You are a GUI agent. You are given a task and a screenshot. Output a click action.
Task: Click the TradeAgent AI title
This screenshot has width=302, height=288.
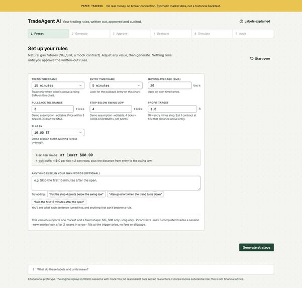tap(44, 21)
